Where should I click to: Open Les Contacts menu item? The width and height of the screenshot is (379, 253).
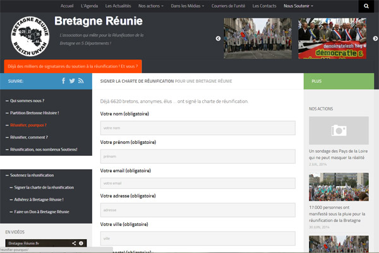tap(264, 6)
